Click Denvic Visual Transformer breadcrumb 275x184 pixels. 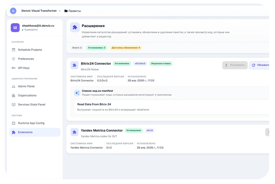click(x=39, y=11)
